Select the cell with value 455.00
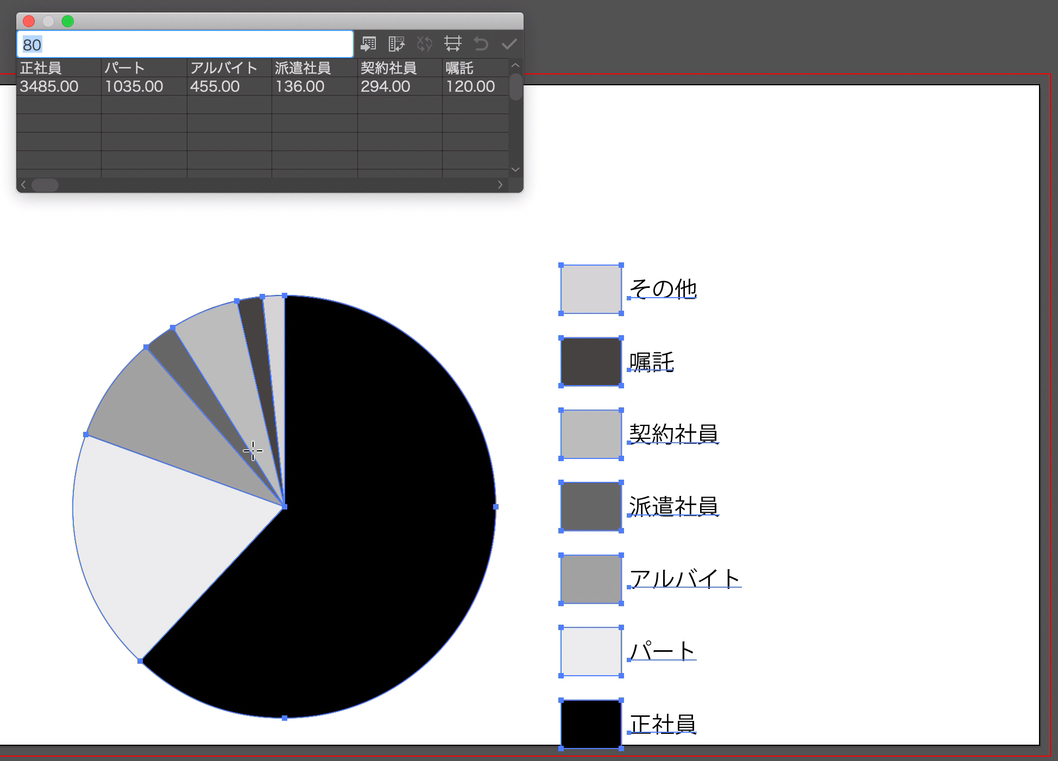Viewport: 1058px width, 761px height. click(229, 86)
